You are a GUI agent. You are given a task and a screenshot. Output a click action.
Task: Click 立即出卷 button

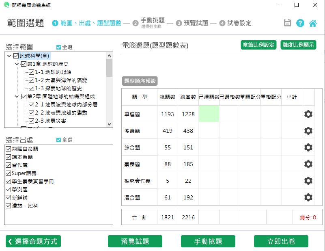(281, 241)
